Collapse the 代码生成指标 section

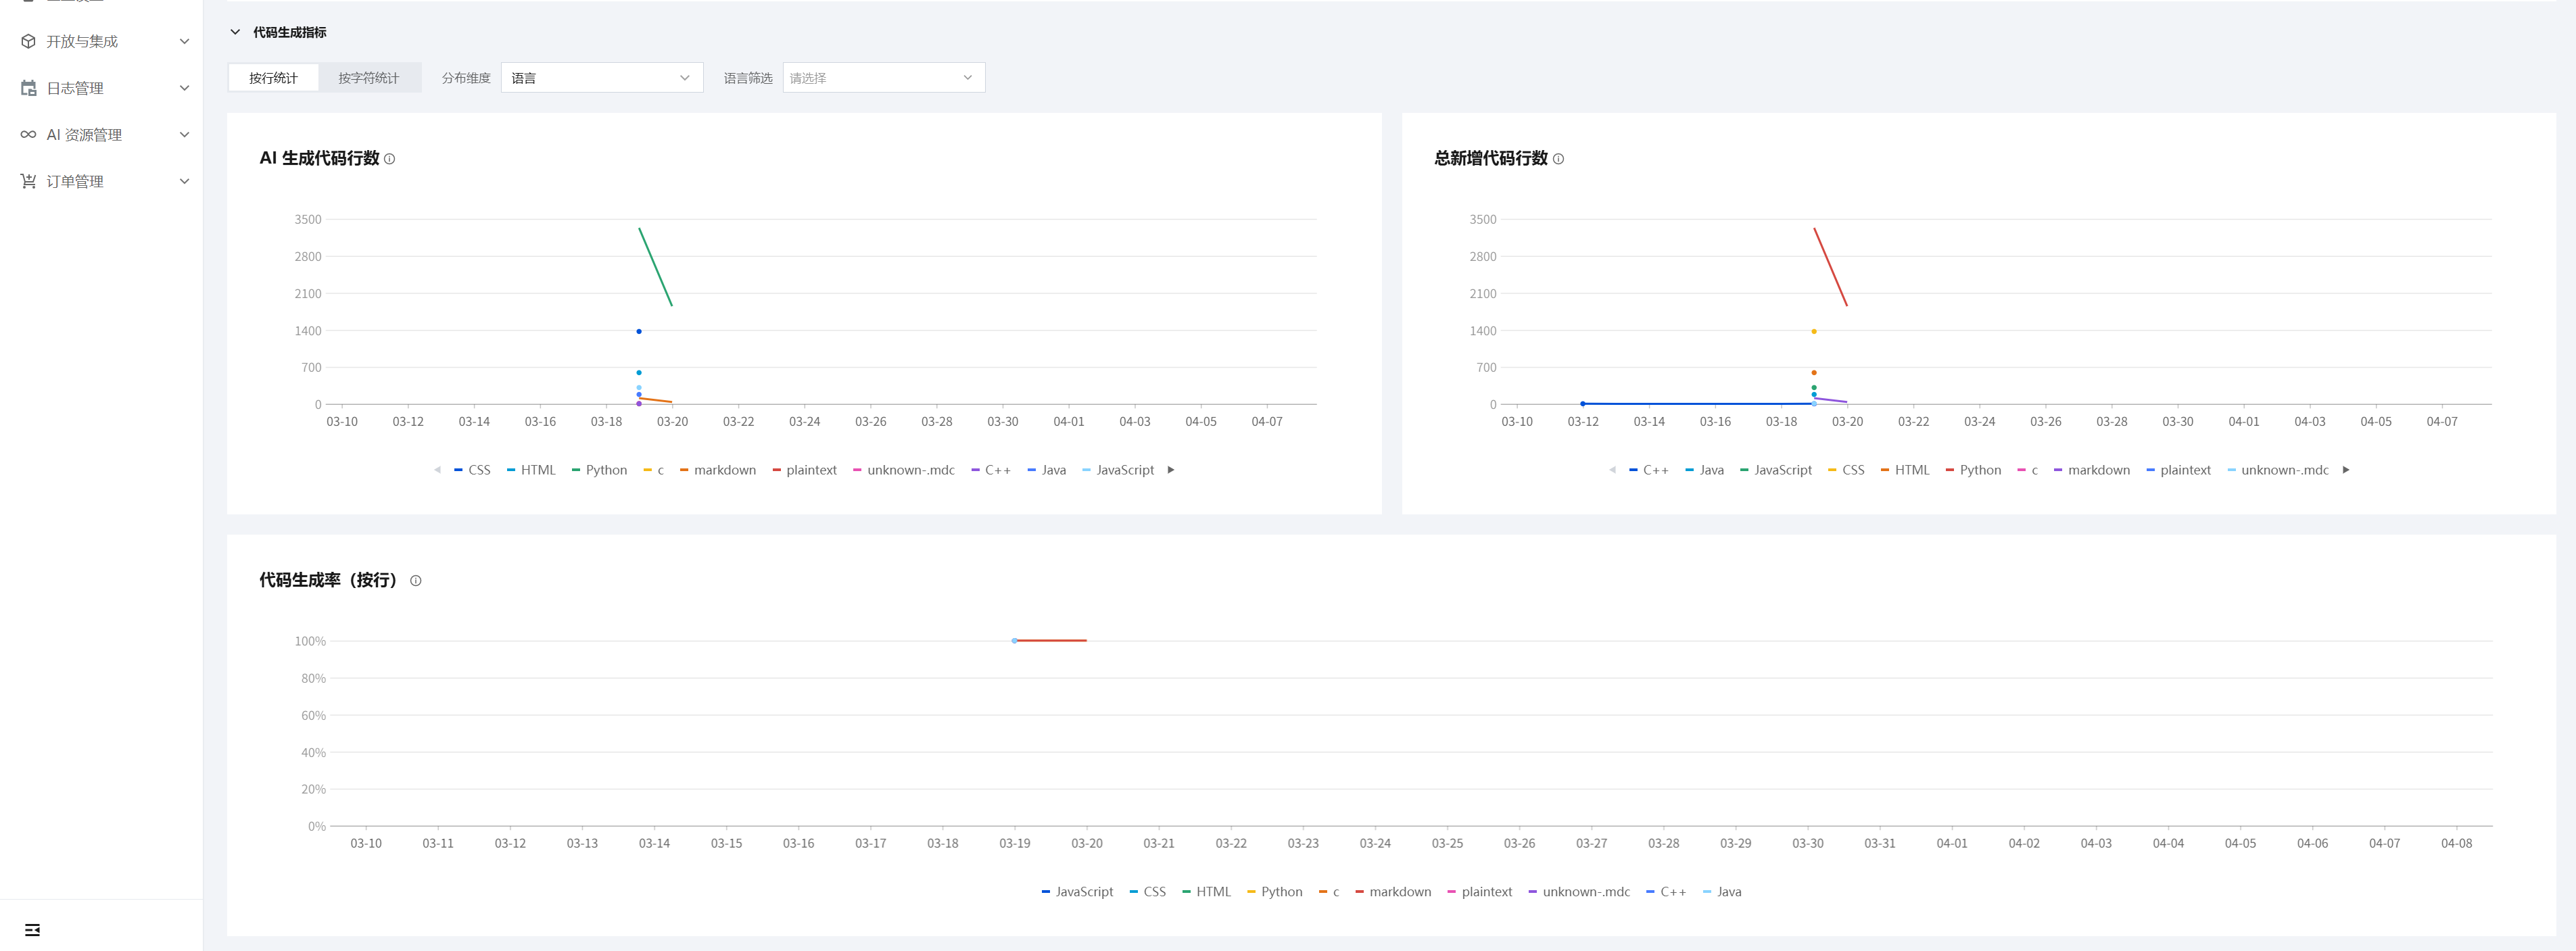[x=235, y=32]
